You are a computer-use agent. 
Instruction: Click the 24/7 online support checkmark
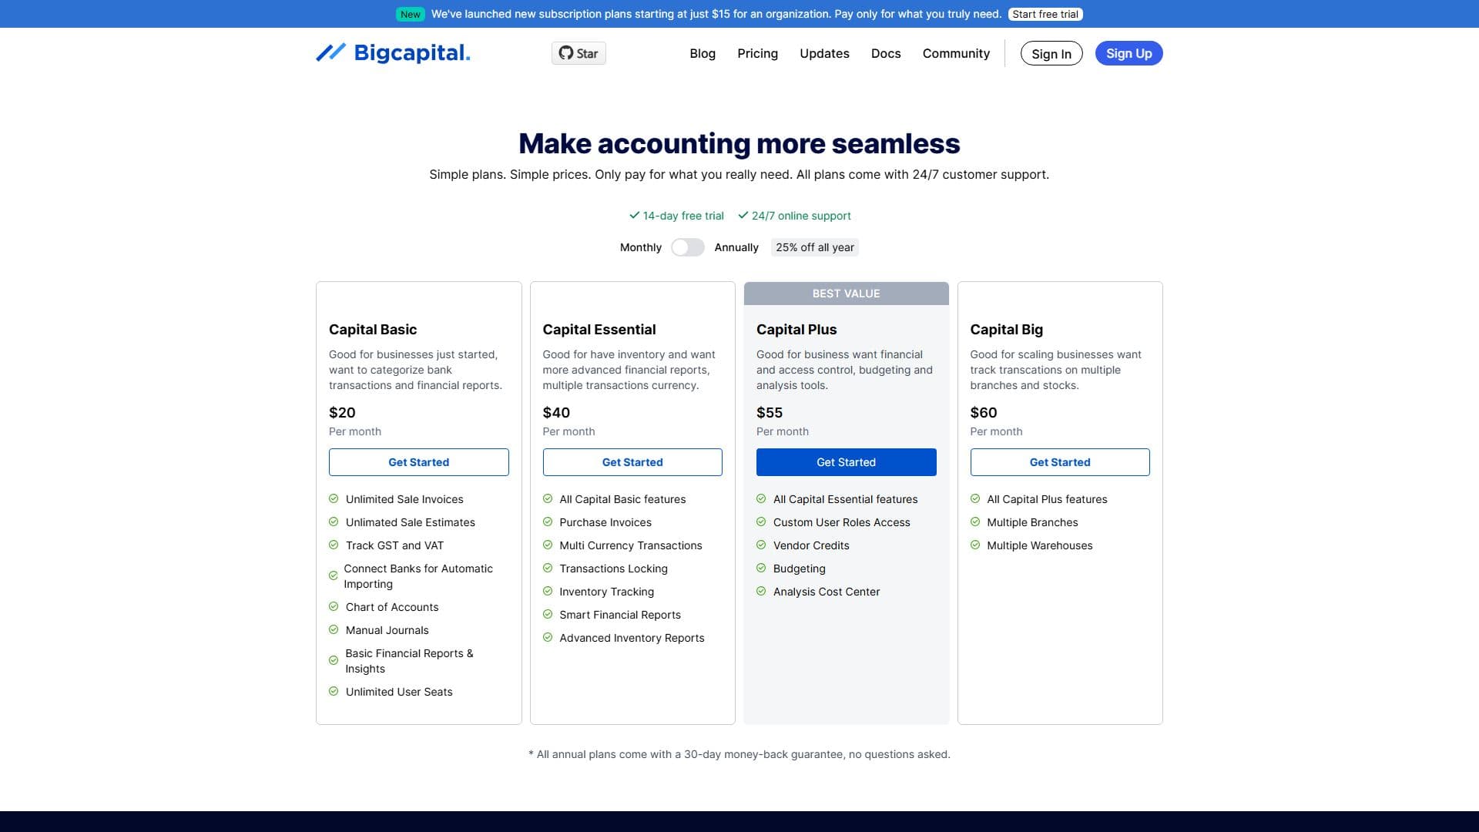743,215
